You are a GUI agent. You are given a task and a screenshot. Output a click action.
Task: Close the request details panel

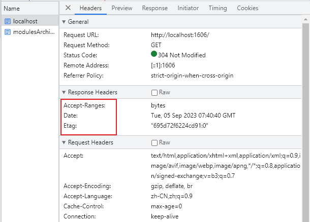pyautogui.click(x=68, y=8)
